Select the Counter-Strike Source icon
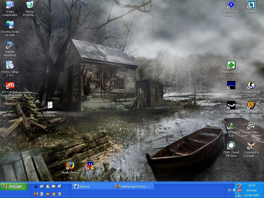The width and height of the screenshot is (264, 198). [x=251, y=85]
